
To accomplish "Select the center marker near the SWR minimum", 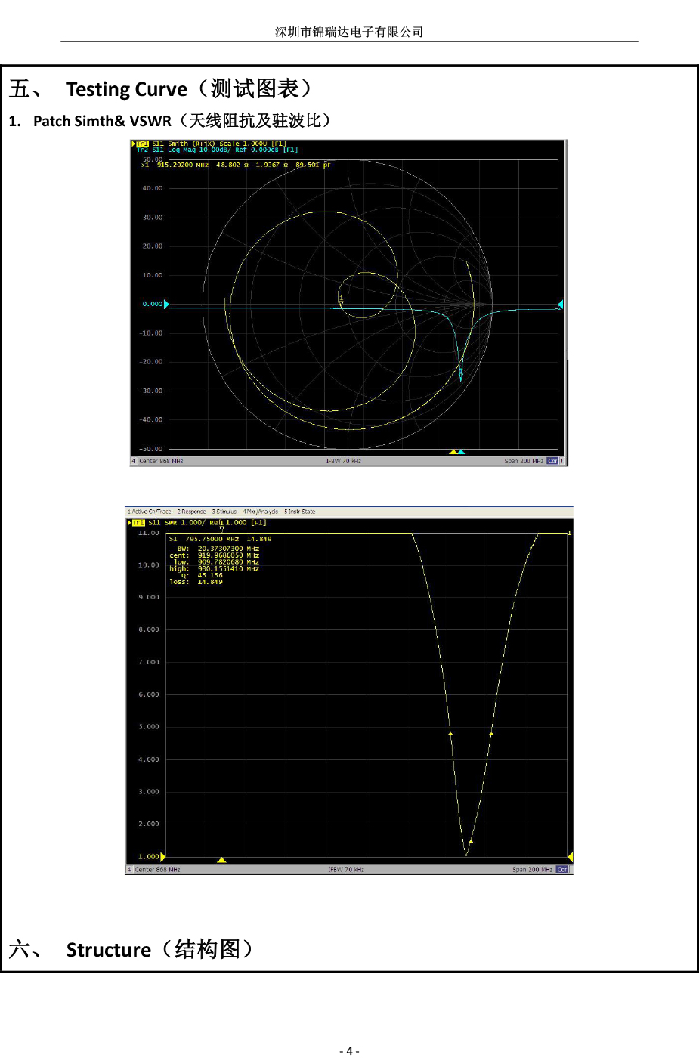I will 470,841.
